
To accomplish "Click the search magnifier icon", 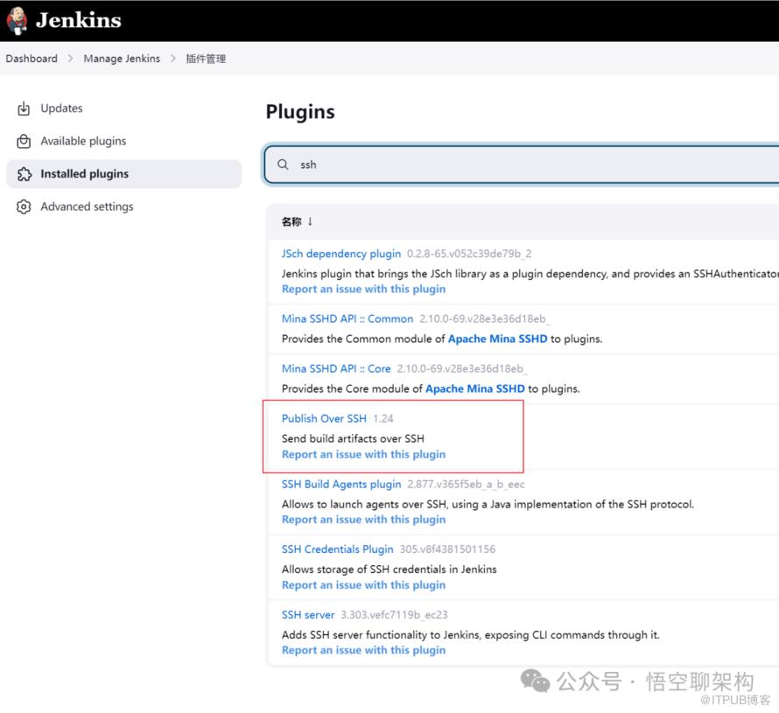I will [283, 164].
